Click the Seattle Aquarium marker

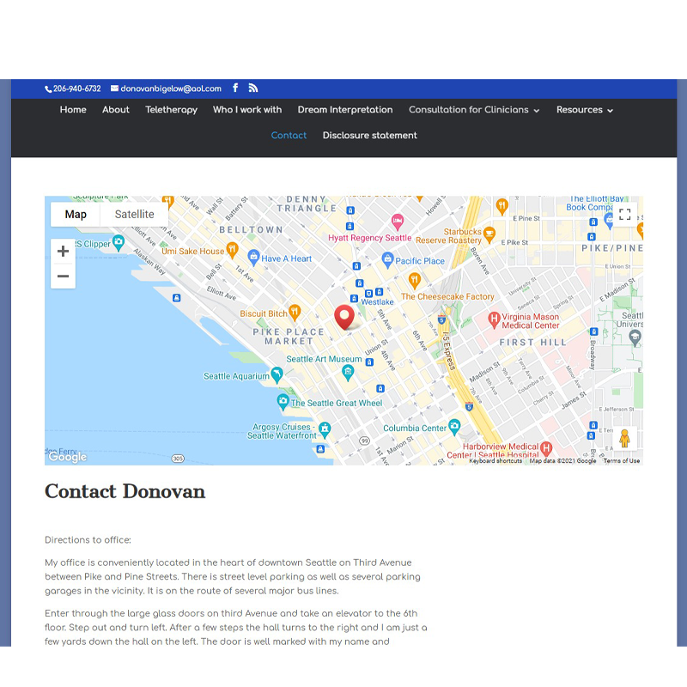coord(277,374)
